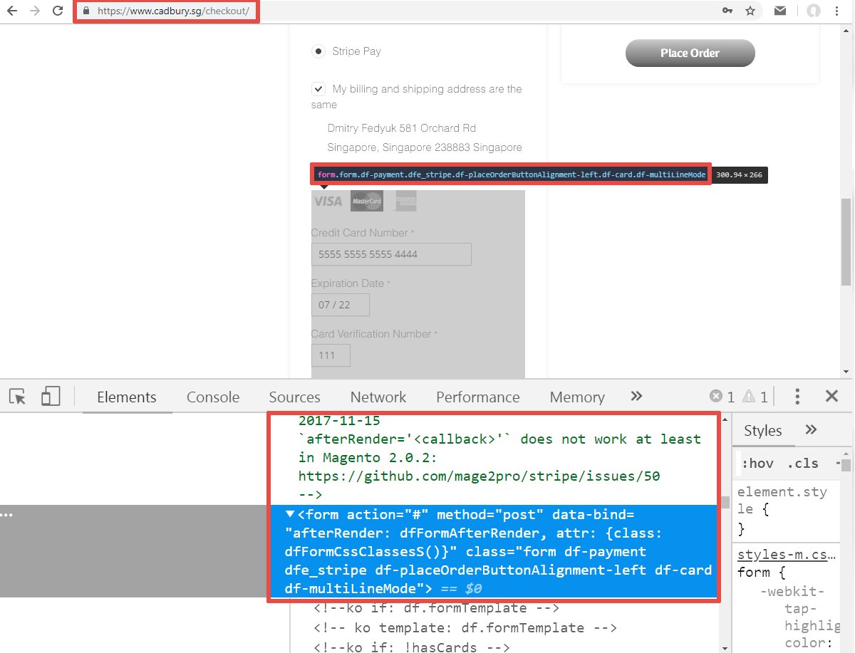Show more DevTools tabs via double chevron
855x653 pixels.
[x=636, y=396]
